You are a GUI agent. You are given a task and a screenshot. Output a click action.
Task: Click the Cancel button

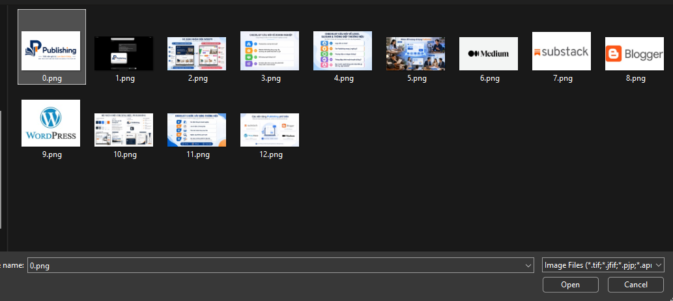(x=636, y=285)
